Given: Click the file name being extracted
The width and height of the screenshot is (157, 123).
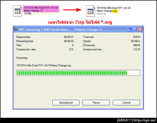Looking at the screenshot, I should click(x=43, y=65).
